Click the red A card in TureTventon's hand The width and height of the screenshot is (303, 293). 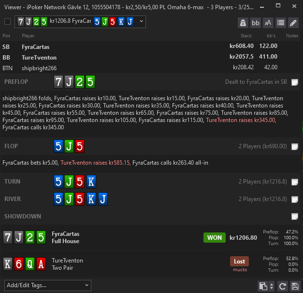[x=41, y=264]
